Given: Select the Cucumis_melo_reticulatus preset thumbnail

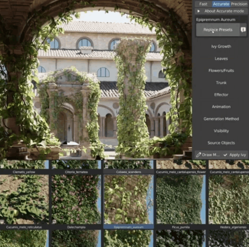Looking at the screenshot, I should pos(24,199).
